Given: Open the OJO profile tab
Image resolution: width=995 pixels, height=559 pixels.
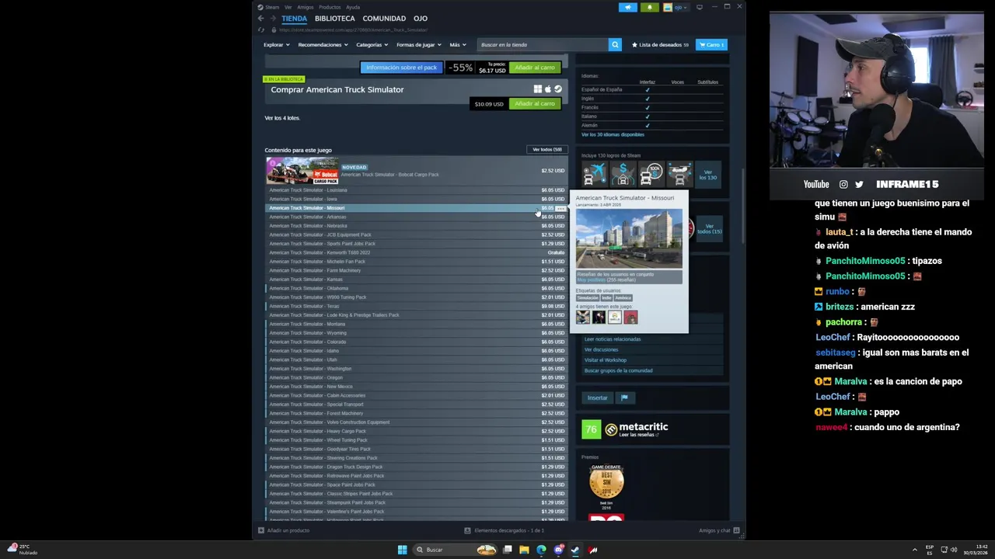Looking at the screenshot, I should [421, 19].
